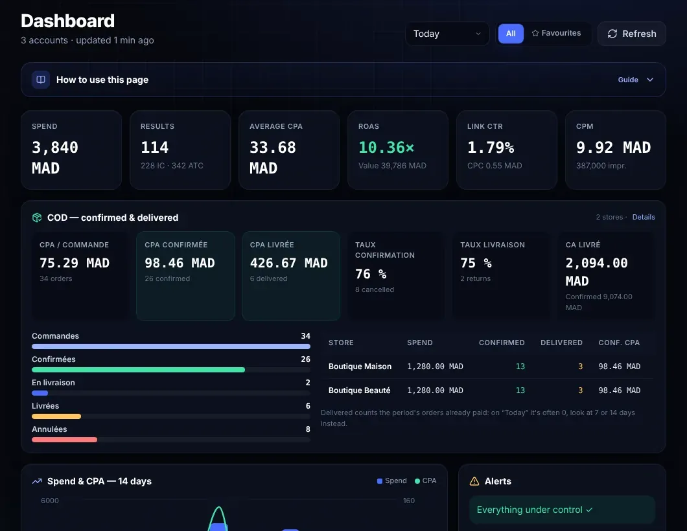Click delivered count 3 for Boutique Beauté
The width and height of the screenshot is (687, 531).
[x=580, y=390]
